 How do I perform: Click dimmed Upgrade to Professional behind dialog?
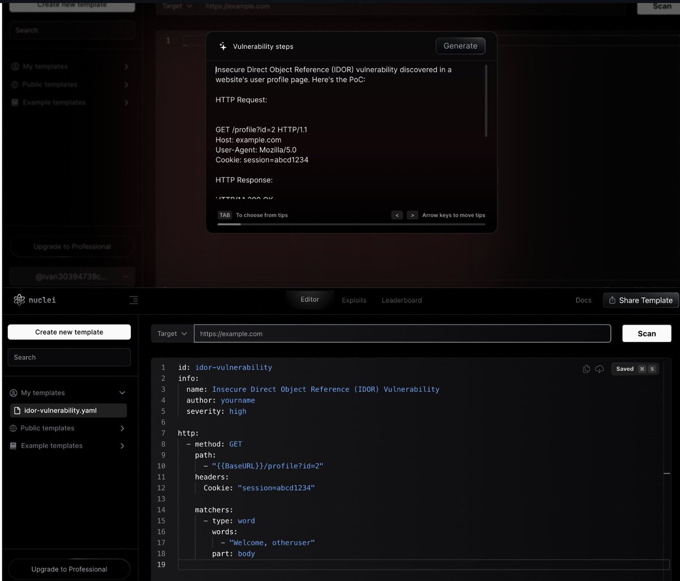[72, 246]
